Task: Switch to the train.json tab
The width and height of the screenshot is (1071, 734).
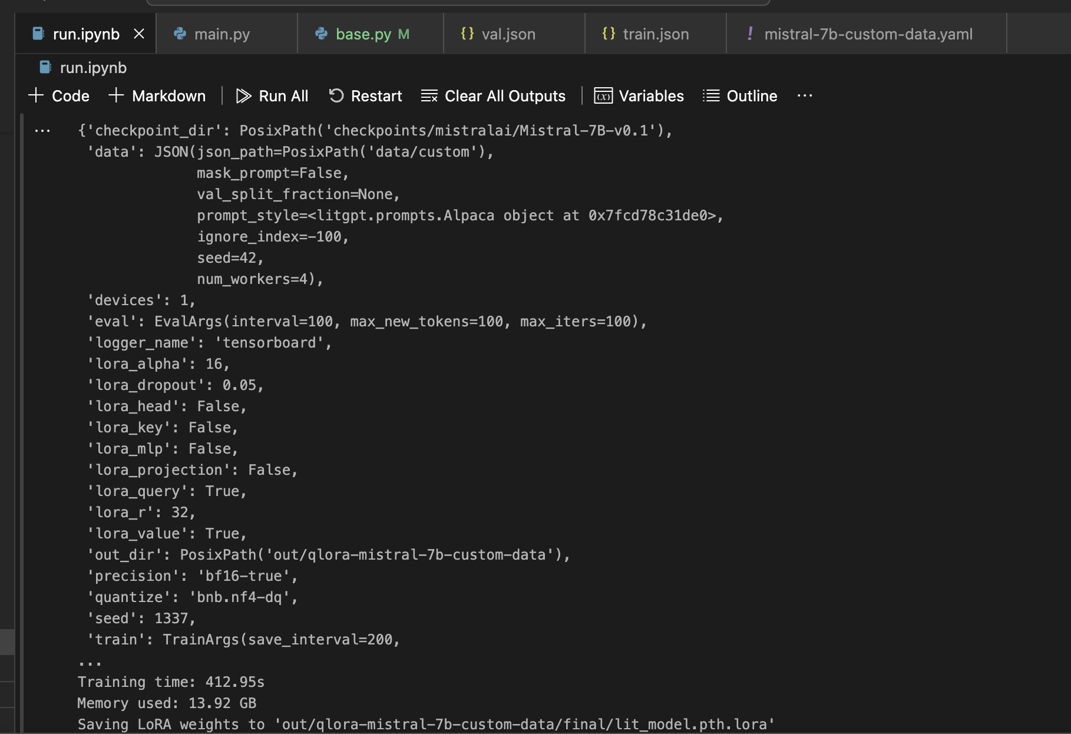Action: pyautogui.click(x=656, y=34)
